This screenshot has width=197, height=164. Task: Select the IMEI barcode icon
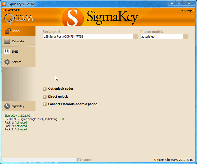pyautogui.click(x=7, y=51)
